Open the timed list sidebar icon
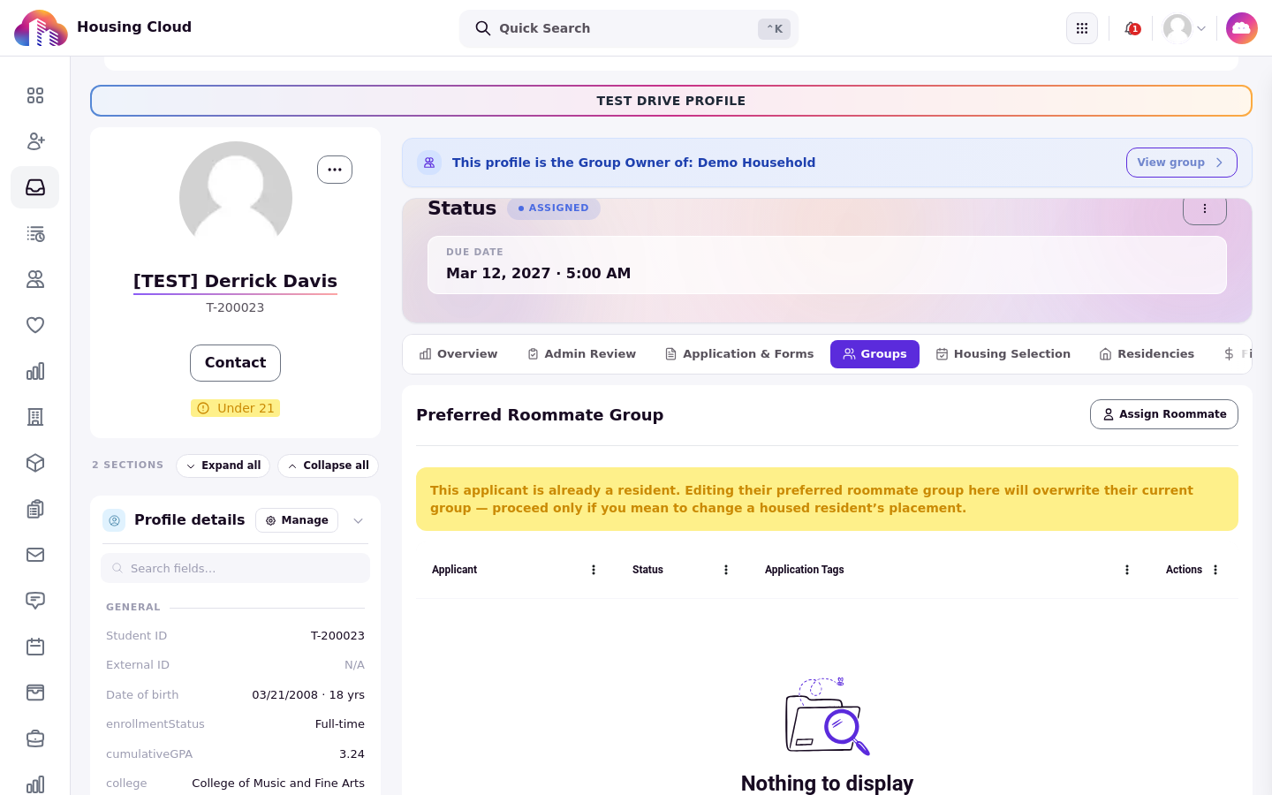 (35, 233)
